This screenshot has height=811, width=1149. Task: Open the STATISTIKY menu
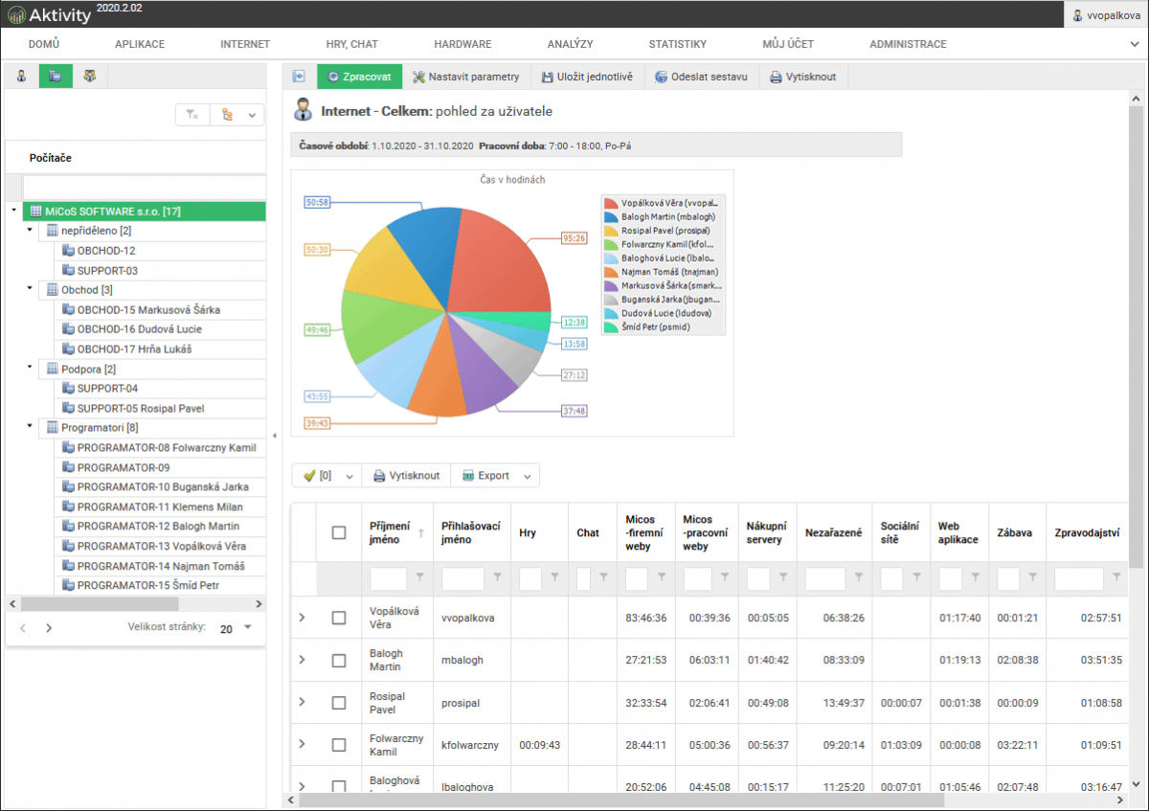[677, 44]
